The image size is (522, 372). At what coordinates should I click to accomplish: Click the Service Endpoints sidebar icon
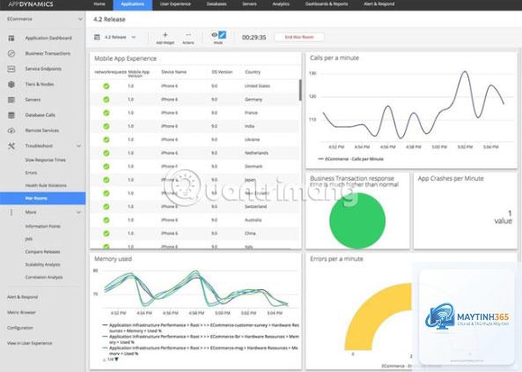[11, 69]
